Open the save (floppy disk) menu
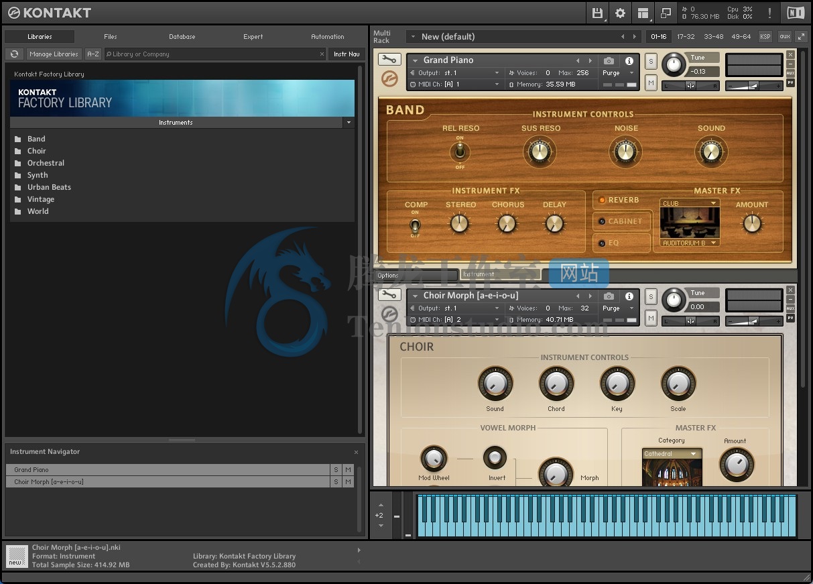 tap(597, 13)
